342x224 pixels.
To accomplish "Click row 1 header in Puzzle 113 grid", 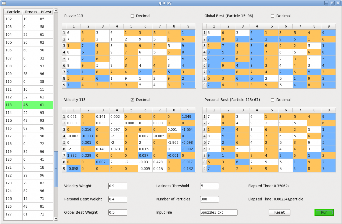I will click(x=64, y=33).
